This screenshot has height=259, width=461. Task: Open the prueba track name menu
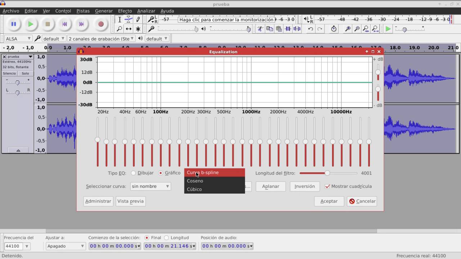[x=20, y=56]
